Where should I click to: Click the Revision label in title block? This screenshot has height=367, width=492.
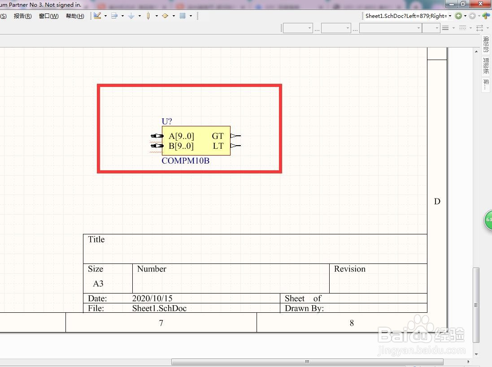coord(349,269)
